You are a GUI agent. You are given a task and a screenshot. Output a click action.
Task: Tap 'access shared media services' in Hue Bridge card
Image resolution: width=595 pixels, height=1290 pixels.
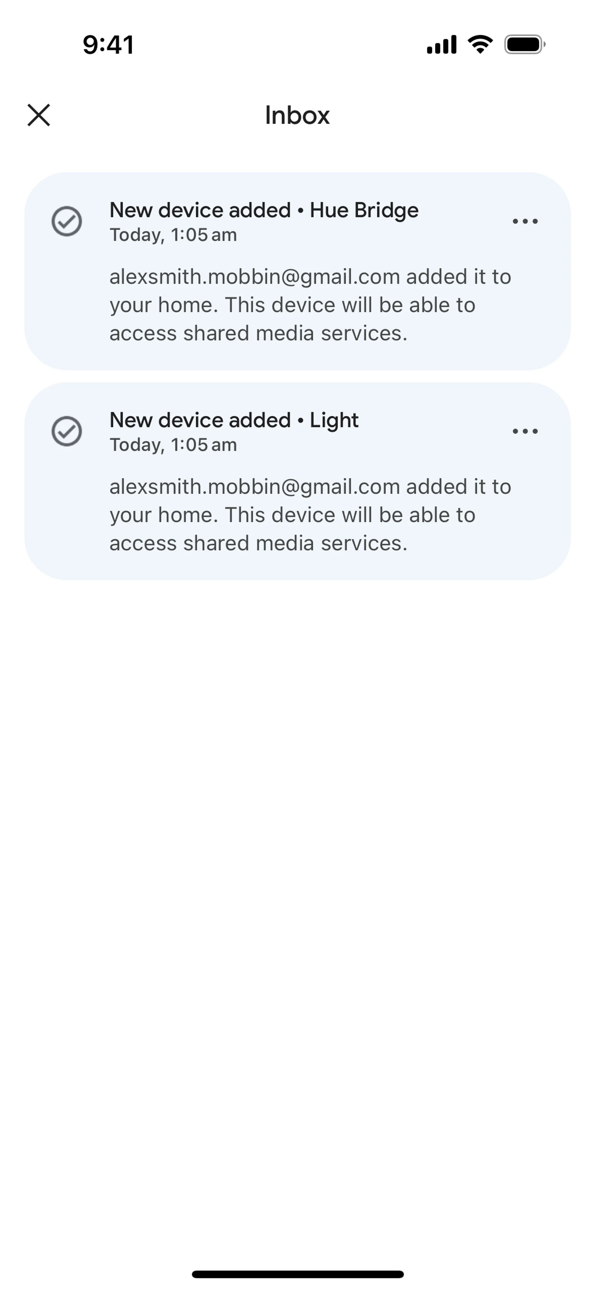click(x=258, y=333)
